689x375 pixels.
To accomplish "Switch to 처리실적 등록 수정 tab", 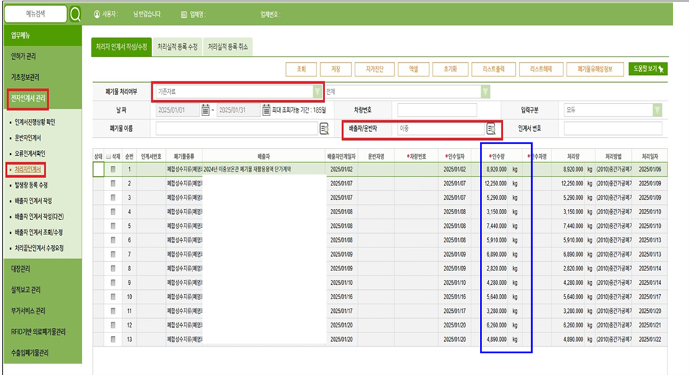I will pyautogui.click(x=177, y=47).
